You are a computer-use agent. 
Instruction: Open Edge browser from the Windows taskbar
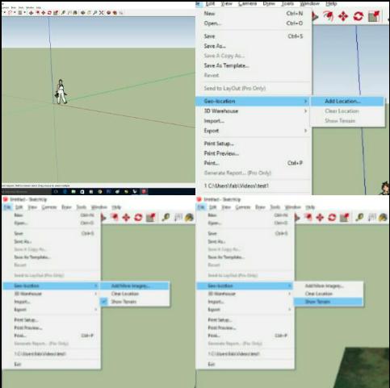(65, 191)
